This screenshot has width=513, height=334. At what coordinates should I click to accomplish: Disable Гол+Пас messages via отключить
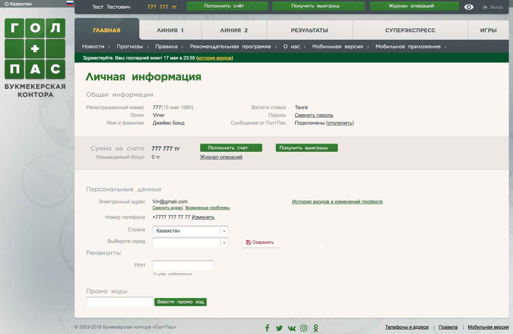[340, 123]
